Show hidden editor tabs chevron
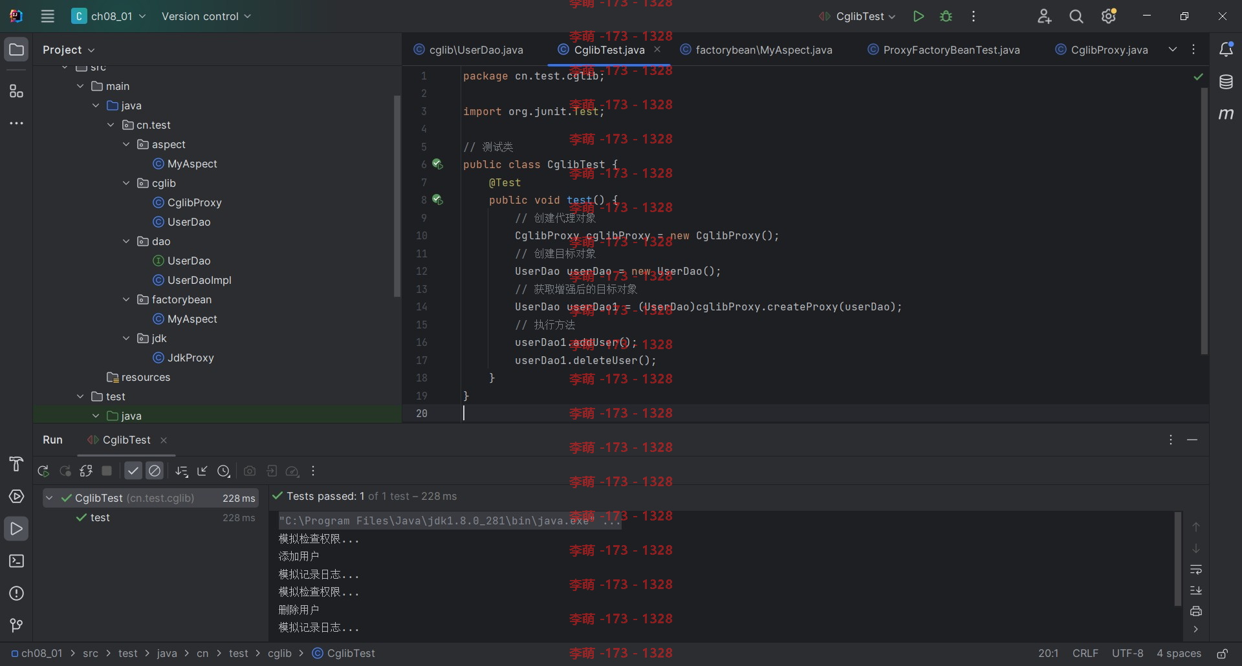This screenshot has height=666, width=1242. (x=1172, y=49)
